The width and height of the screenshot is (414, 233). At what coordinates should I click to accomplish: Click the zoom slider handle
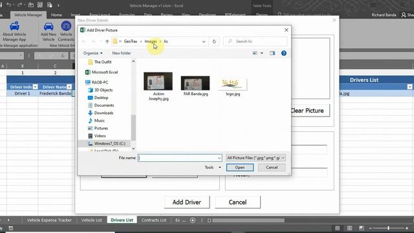(388, 228)
